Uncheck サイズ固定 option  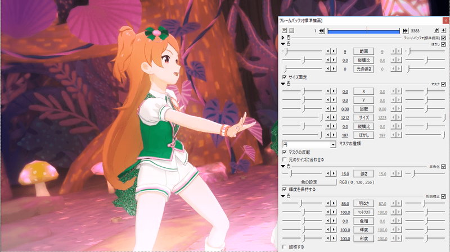pos(285,77)
